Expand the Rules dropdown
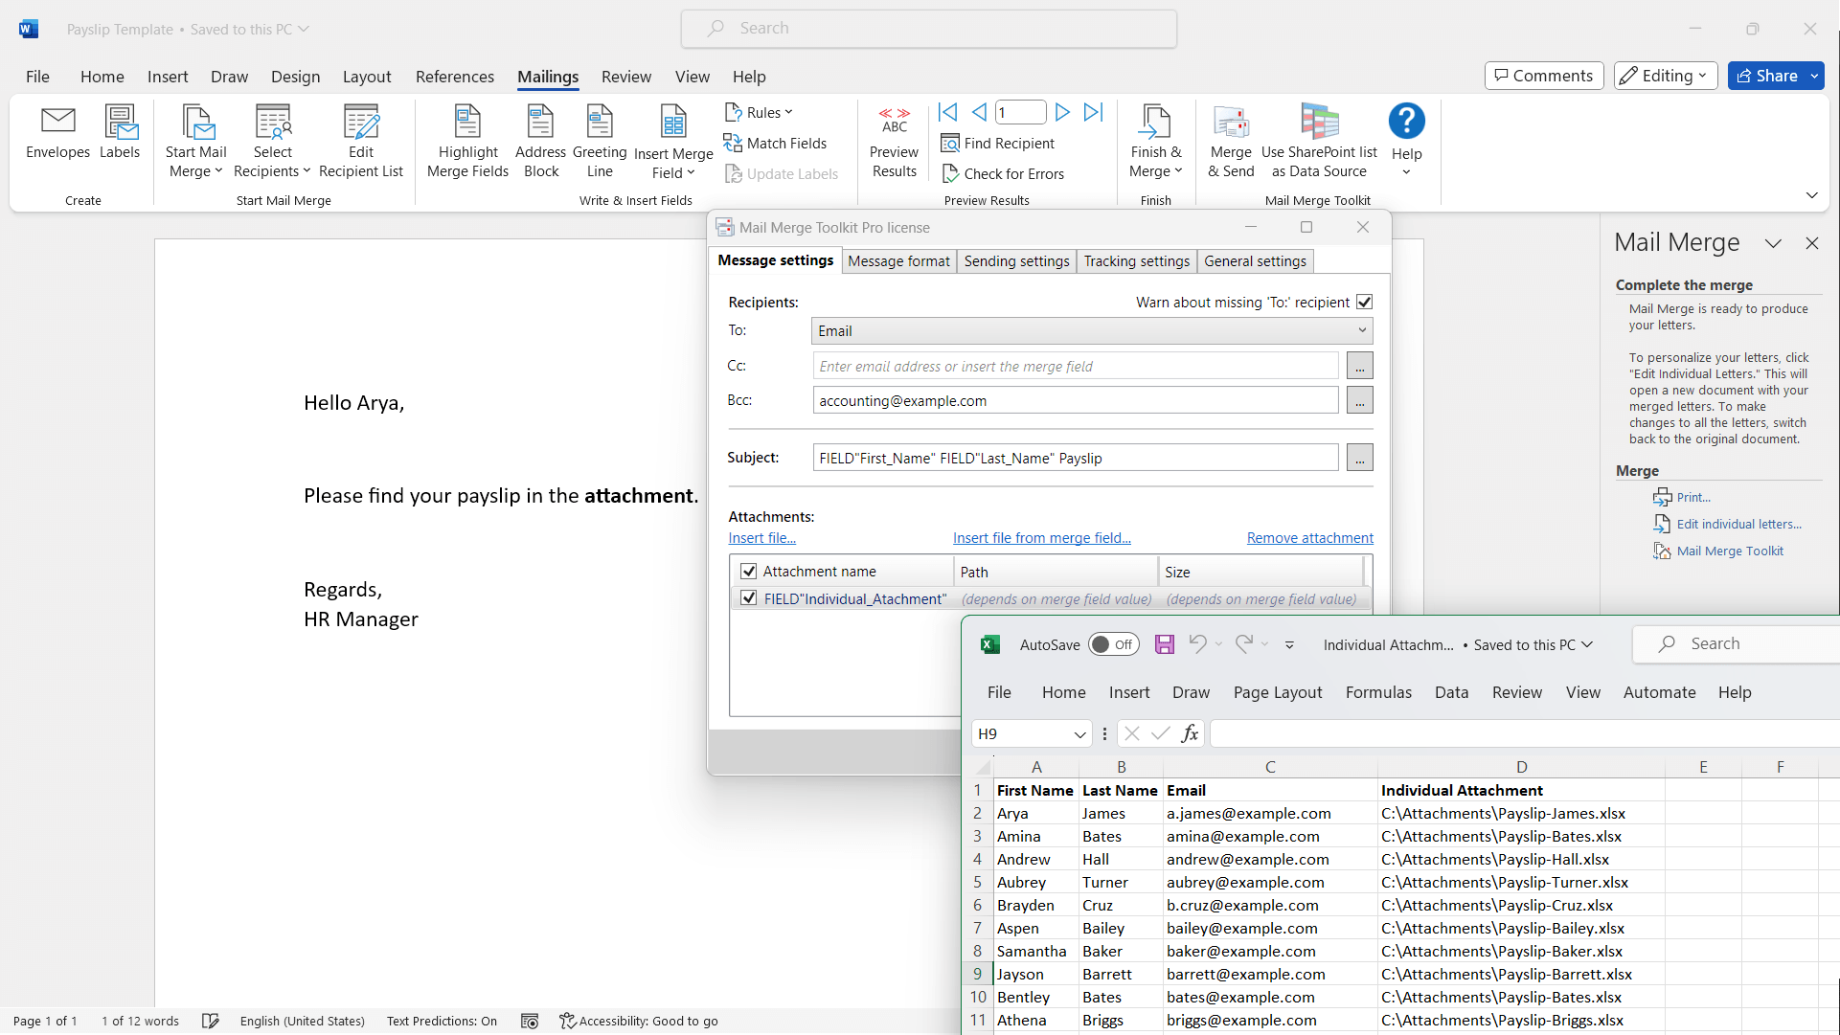1840x1035 pixels. 760,112
